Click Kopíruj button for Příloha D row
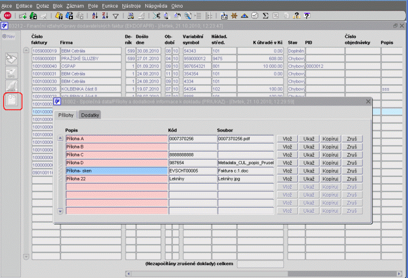Screen dimensions: 408x278 (x=330, y=163)
